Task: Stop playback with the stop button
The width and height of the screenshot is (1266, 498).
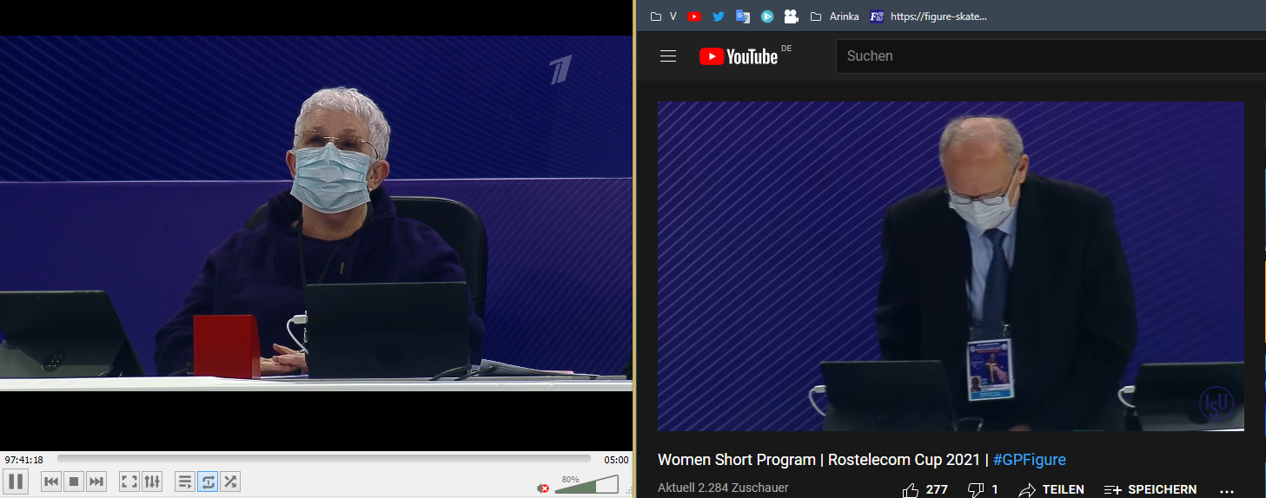Action: pyautogui.click(x=74, y=481)
